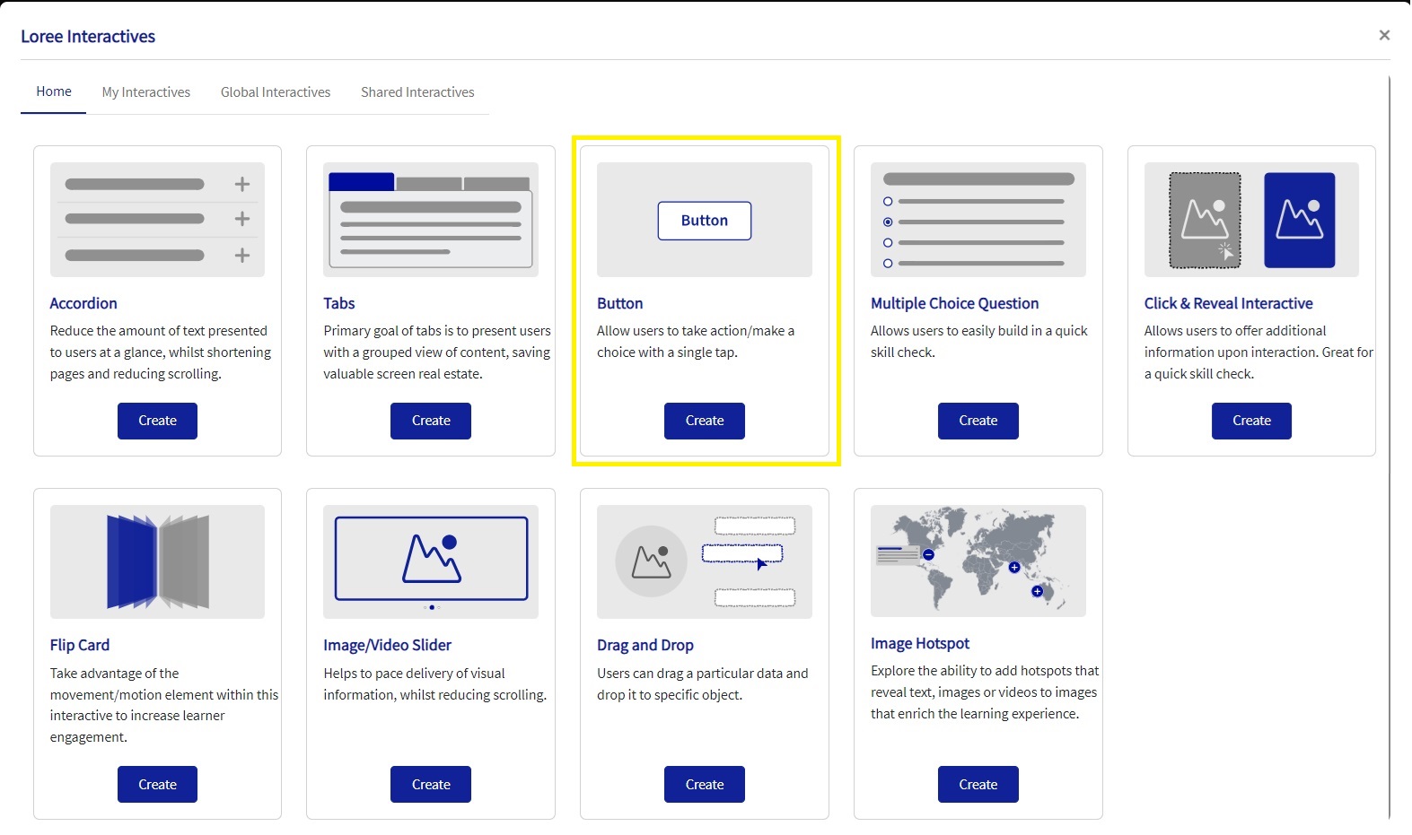Screen dimensions: 1412x835
Task: Click 'Take advantage of the movement' description
Action: coord(164,705)
